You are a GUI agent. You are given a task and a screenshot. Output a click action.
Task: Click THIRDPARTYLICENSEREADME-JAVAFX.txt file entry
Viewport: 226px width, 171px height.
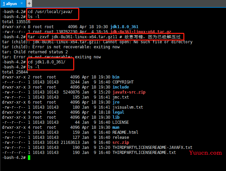152,148
